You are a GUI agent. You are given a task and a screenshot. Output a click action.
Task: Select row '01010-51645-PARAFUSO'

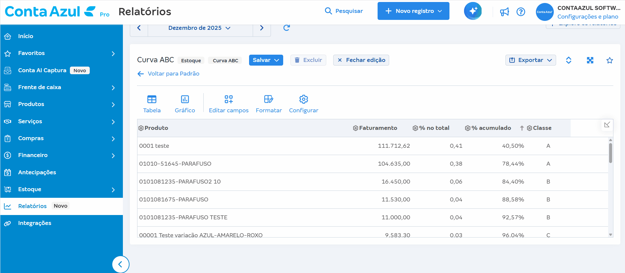pyautogui.click(x=373, y=164)
